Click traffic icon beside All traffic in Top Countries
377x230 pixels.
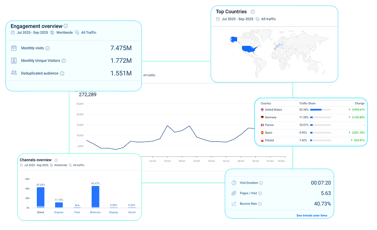(x=257, y=19)
